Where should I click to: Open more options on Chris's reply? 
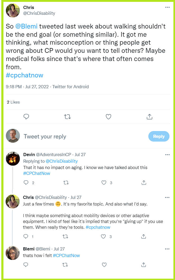point(167,197)
